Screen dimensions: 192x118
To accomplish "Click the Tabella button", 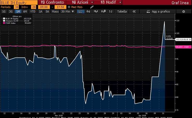I will (x=122, y=11).
